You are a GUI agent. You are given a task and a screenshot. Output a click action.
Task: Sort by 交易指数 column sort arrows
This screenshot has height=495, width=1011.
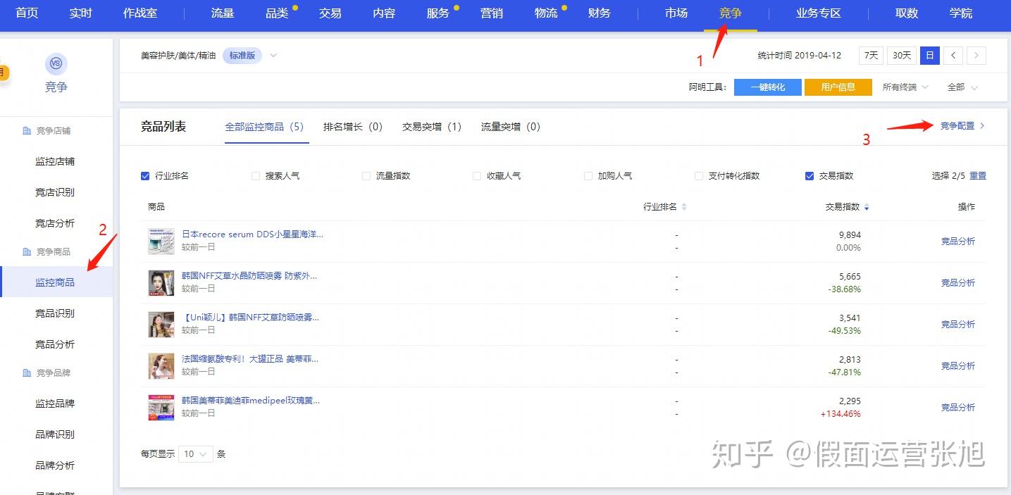[867, 207]
